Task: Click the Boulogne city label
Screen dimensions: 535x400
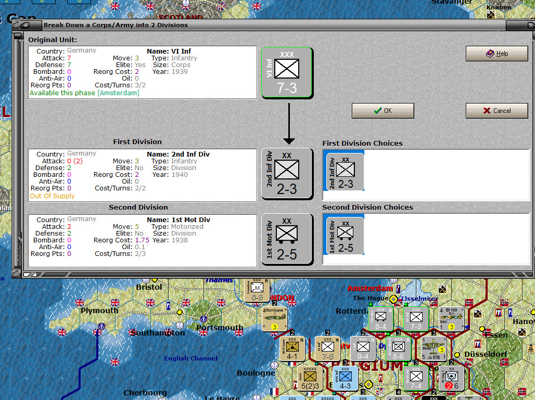Action: (x=256, y=373)
